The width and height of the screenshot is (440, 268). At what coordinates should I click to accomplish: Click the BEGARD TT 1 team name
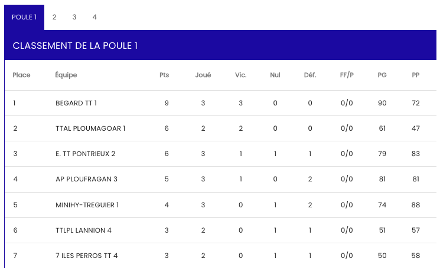click(76, 103)
